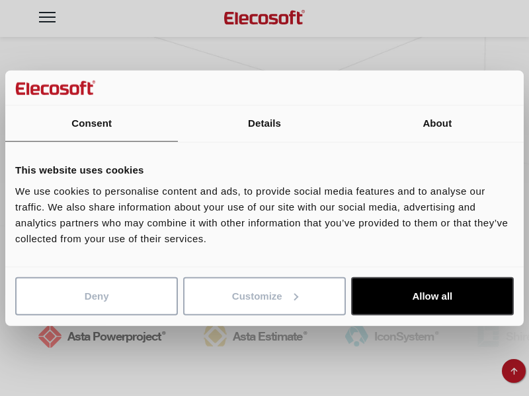The width and height of the screenshot is (529, 396).
Task: Open the Asta Estimate product name link
Action: coord(269,337)
